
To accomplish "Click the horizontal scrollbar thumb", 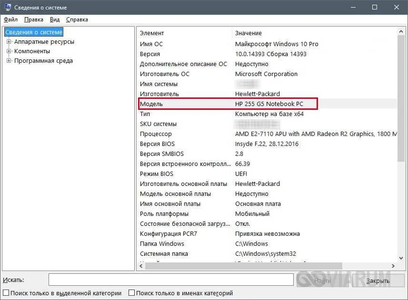I will tap(244, 266).
